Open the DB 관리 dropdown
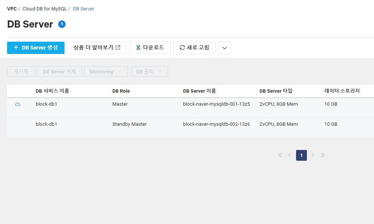The width and height of the screenshot is (374, 224). pyautogui.click(x=149, y=71)
